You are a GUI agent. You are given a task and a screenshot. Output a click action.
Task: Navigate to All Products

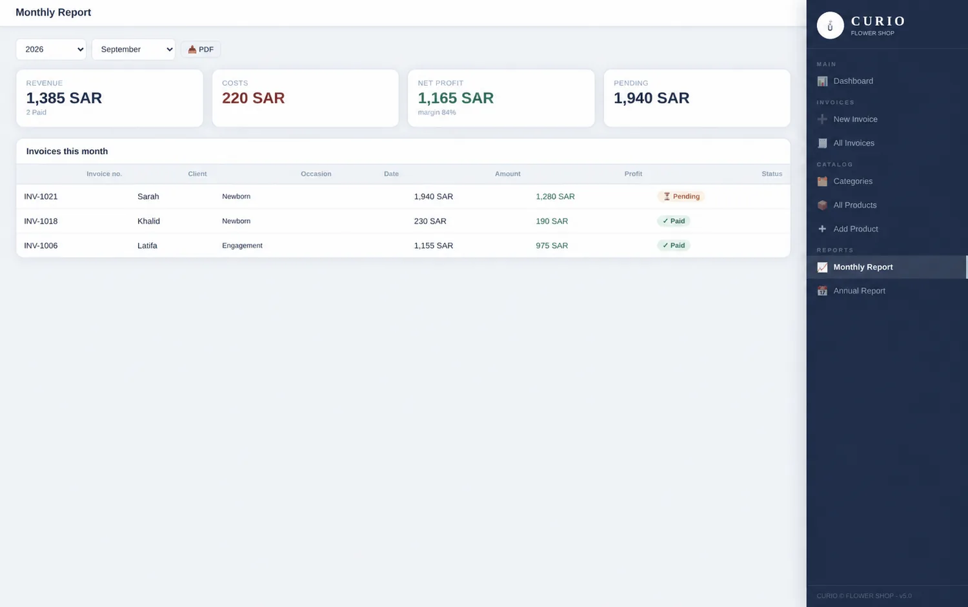[x=887, y=205]
